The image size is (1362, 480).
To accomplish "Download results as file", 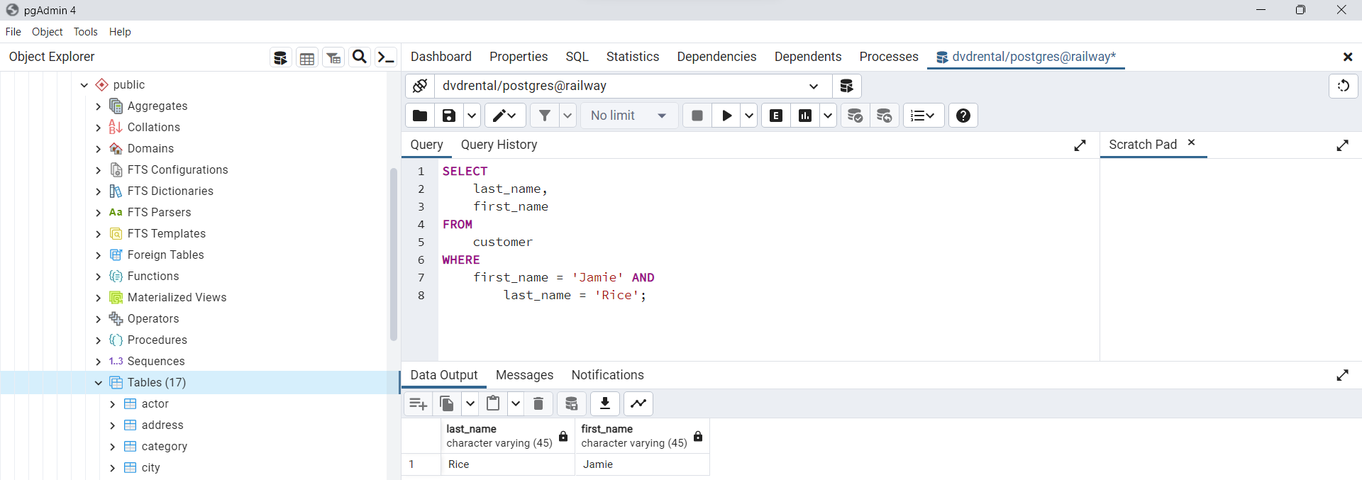I will [605, 403].
